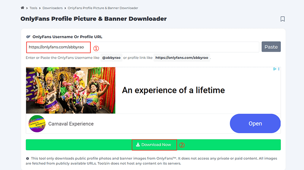Click the 'An experience of a lifetime' ad headline
This screenshot has height=170, width=304.
click(x=173, y=90)
